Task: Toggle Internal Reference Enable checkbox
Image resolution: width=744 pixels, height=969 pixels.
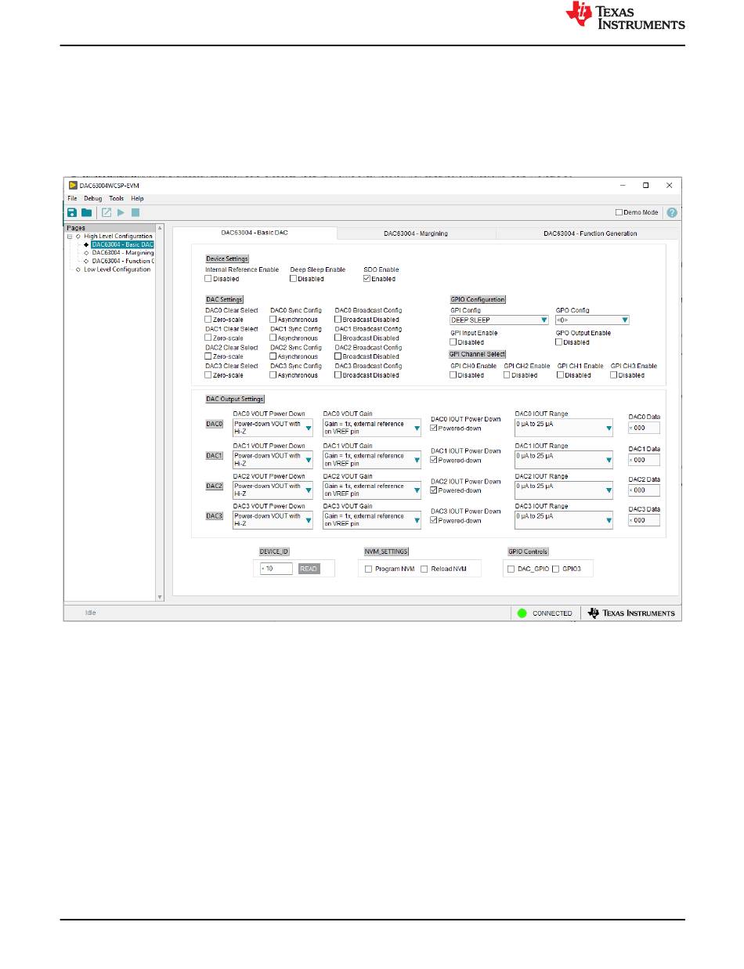Action: coord(208,278)
